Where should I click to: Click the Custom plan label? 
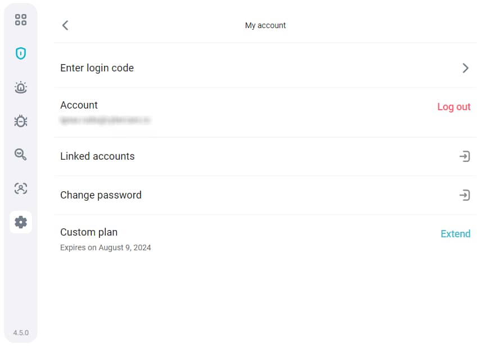pyautogui.click(x=89, y=232)
